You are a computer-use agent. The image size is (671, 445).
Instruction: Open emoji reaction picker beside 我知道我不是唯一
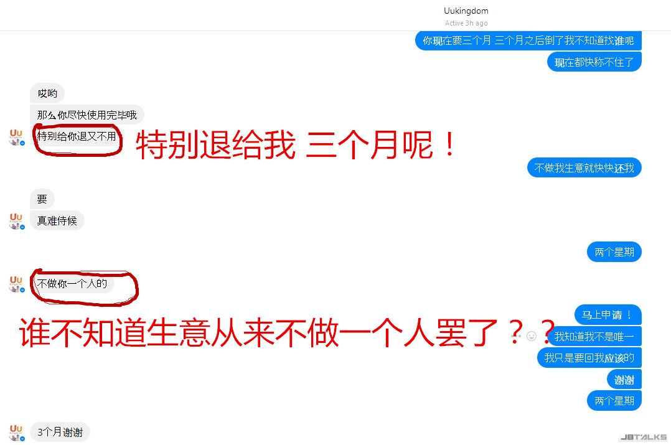[x=532, y=336]
